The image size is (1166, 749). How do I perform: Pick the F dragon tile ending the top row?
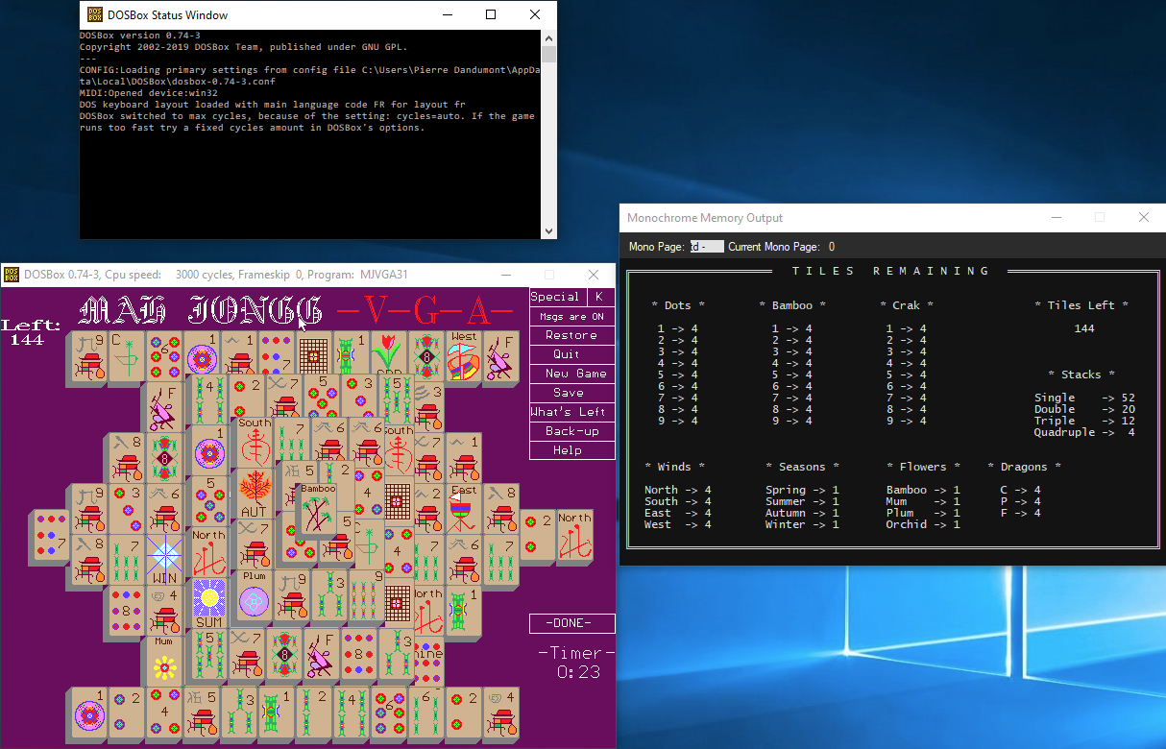tap(501, 355)
